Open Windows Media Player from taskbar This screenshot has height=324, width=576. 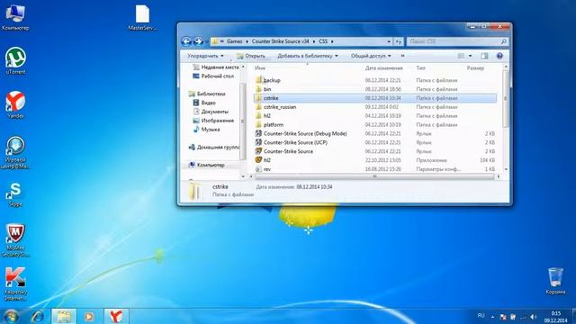[x=89, y=316]
